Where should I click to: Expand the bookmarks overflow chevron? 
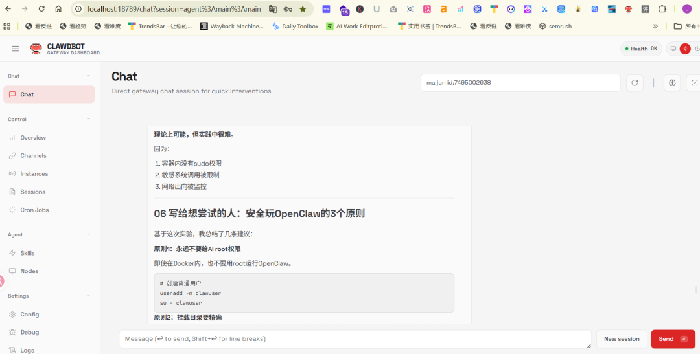655,27
